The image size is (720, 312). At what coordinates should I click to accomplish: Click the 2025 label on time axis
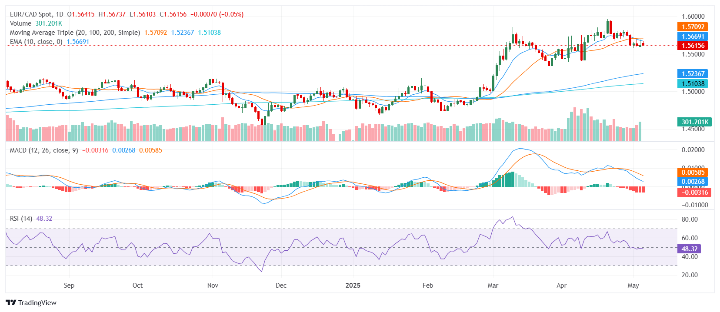point(353,285)
